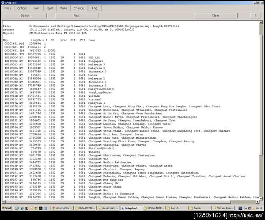This screenshot has height=220, width=265.
Task: Click the Search button
Action: (x=25, y=15)
